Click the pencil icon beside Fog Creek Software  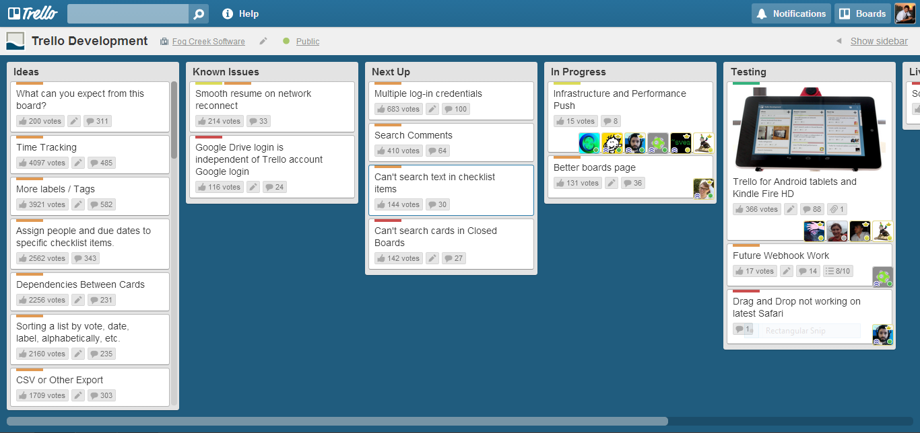point(263,41)
